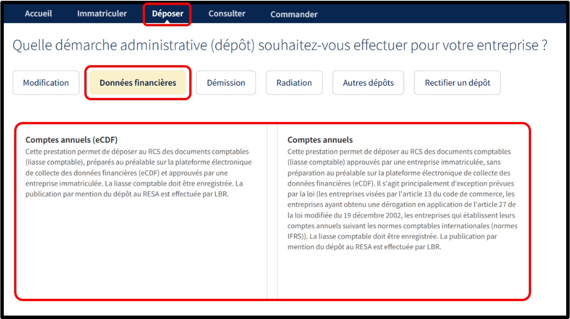Open the Autres dépôts category
Screen dimensions: 570x319
coord(368,83)
